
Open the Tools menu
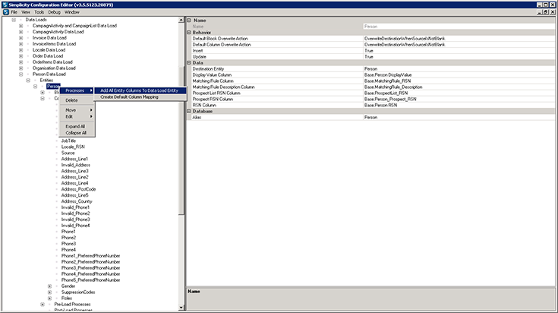[x=39, y=12]
